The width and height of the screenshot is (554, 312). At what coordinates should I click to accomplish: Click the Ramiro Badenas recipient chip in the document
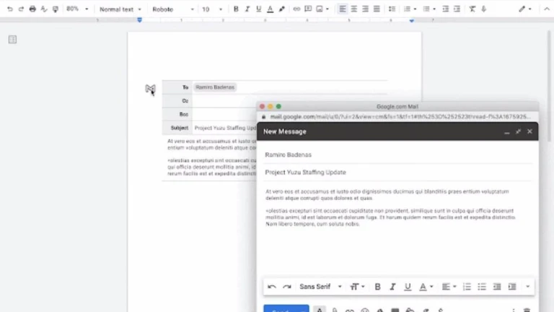(215, 87)
